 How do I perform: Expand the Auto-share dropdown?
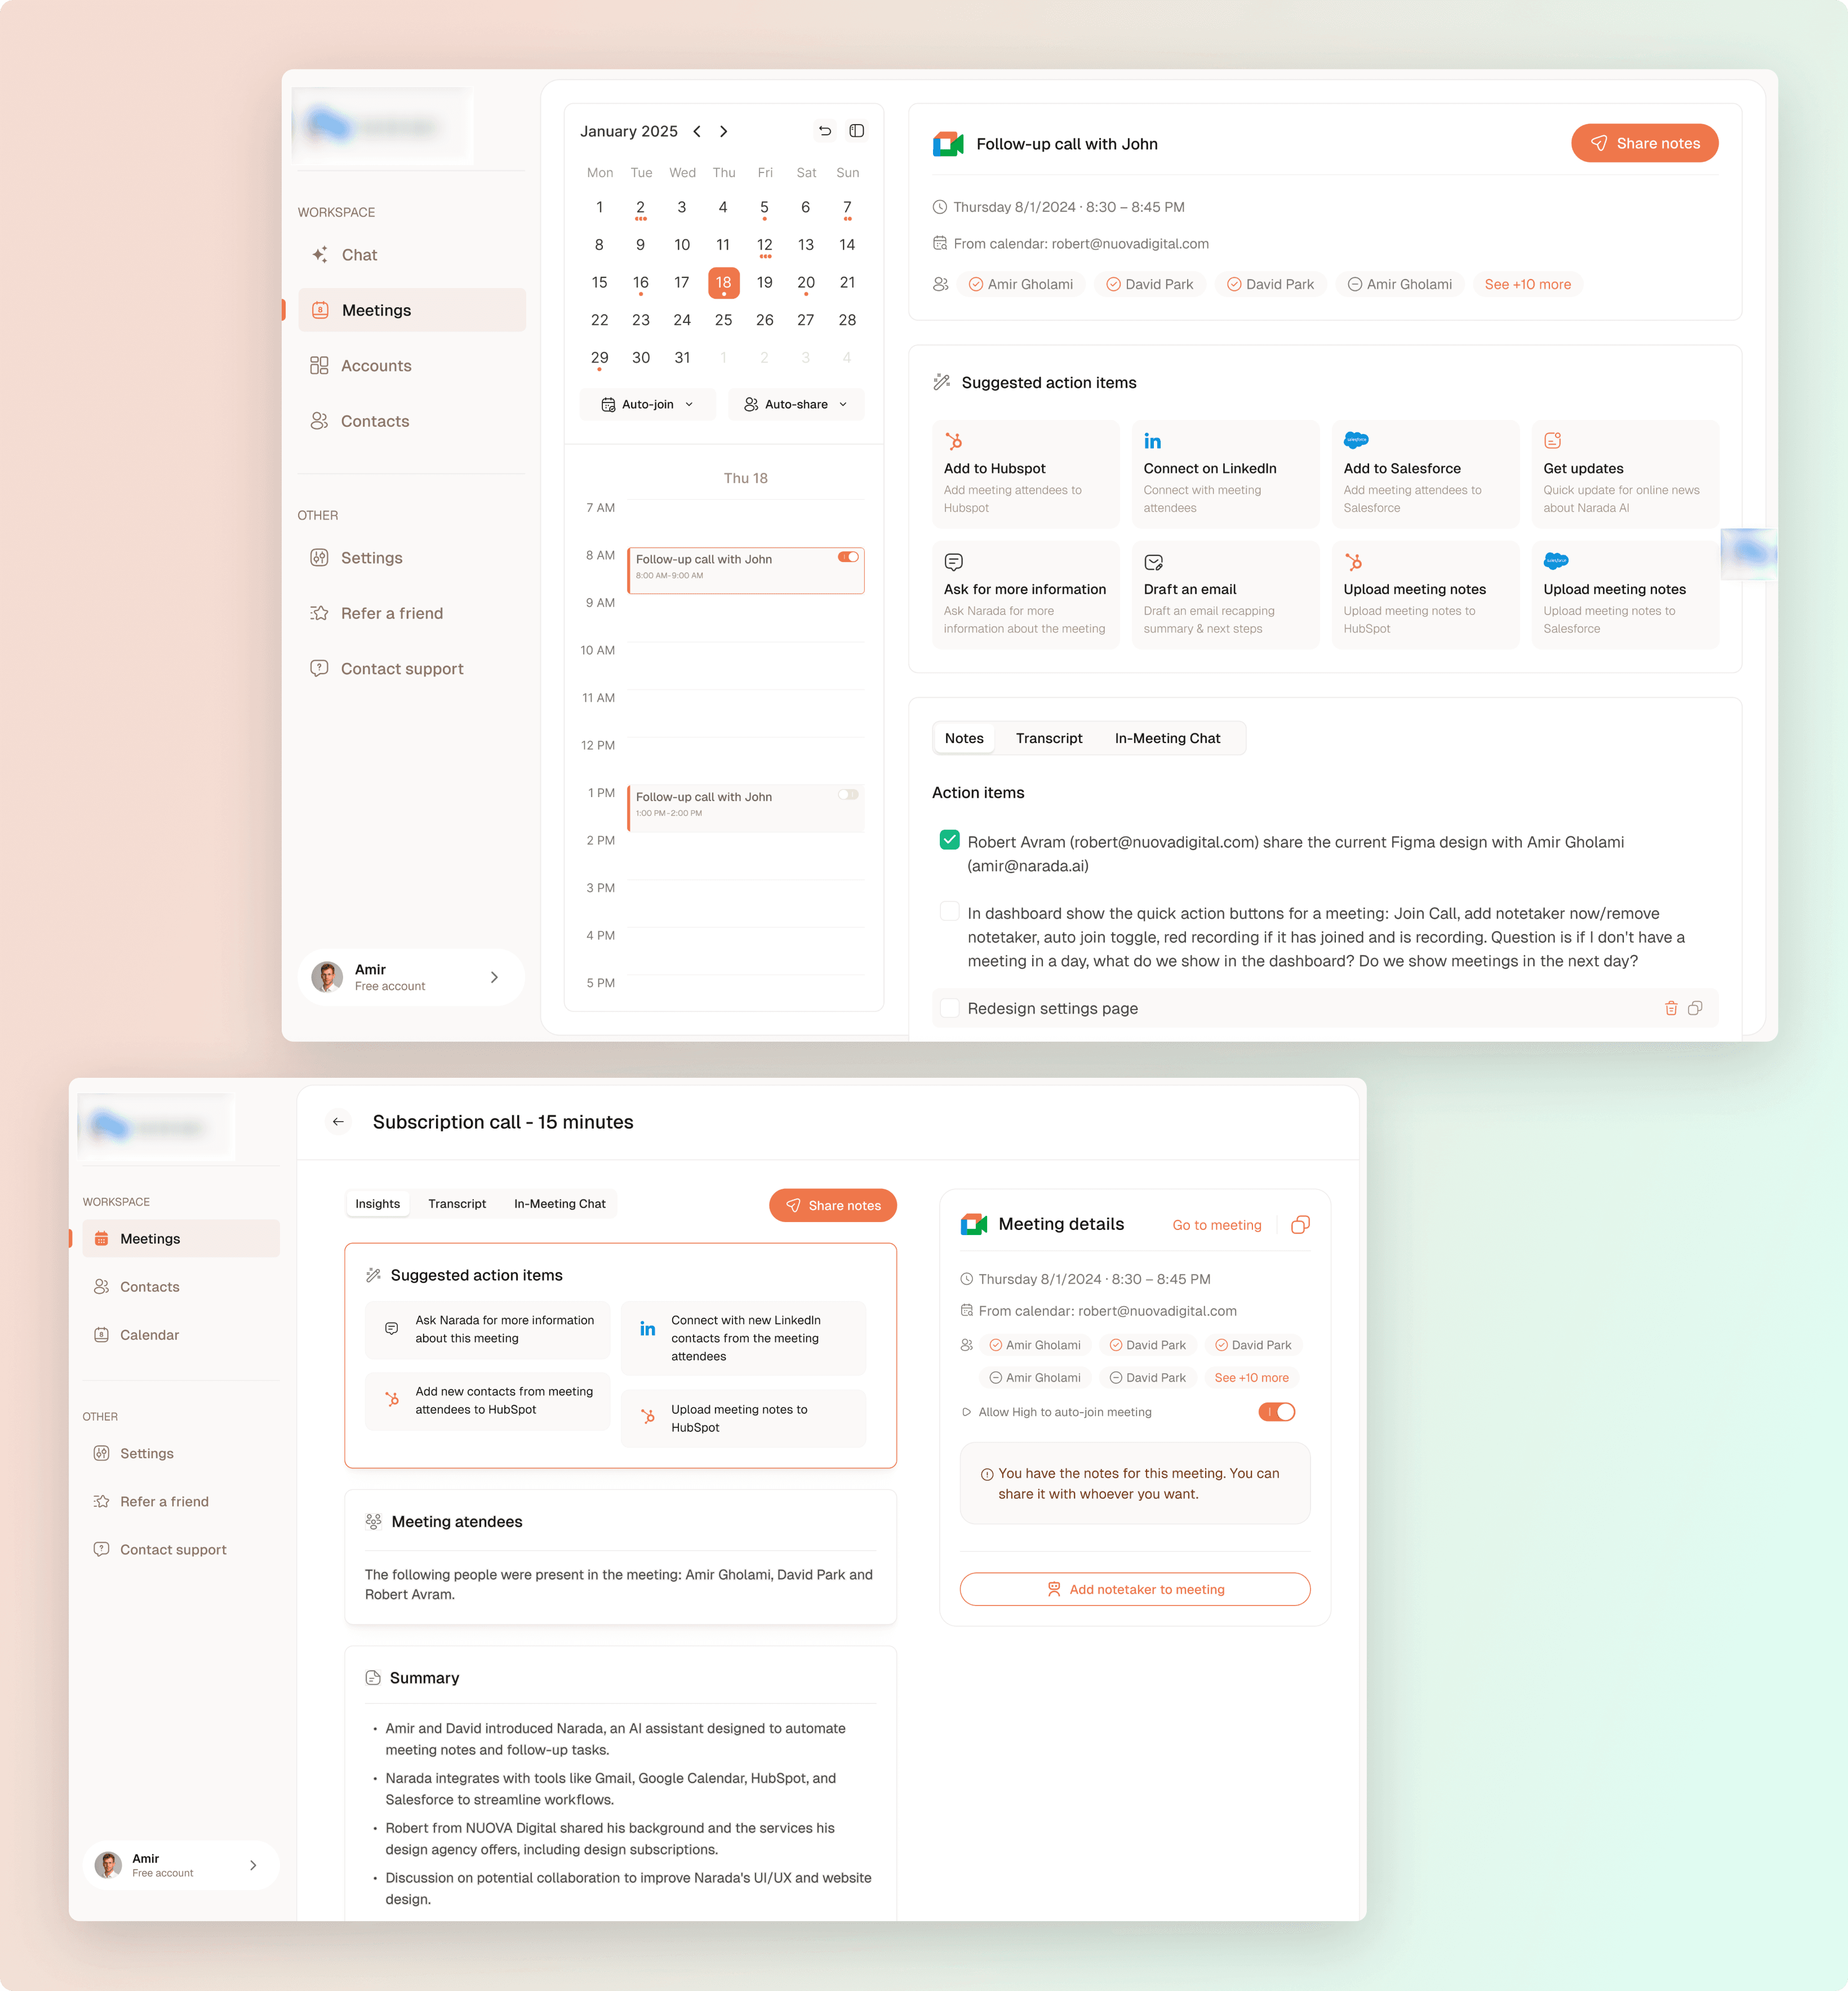[796, 404]
